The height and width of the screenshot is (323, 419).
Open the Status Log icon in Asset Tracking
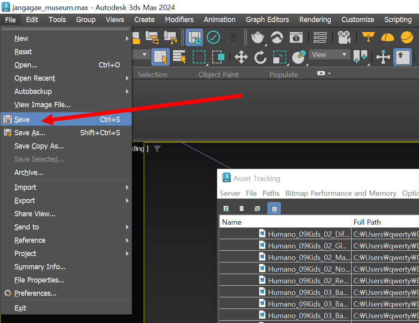tap(242, 209)
